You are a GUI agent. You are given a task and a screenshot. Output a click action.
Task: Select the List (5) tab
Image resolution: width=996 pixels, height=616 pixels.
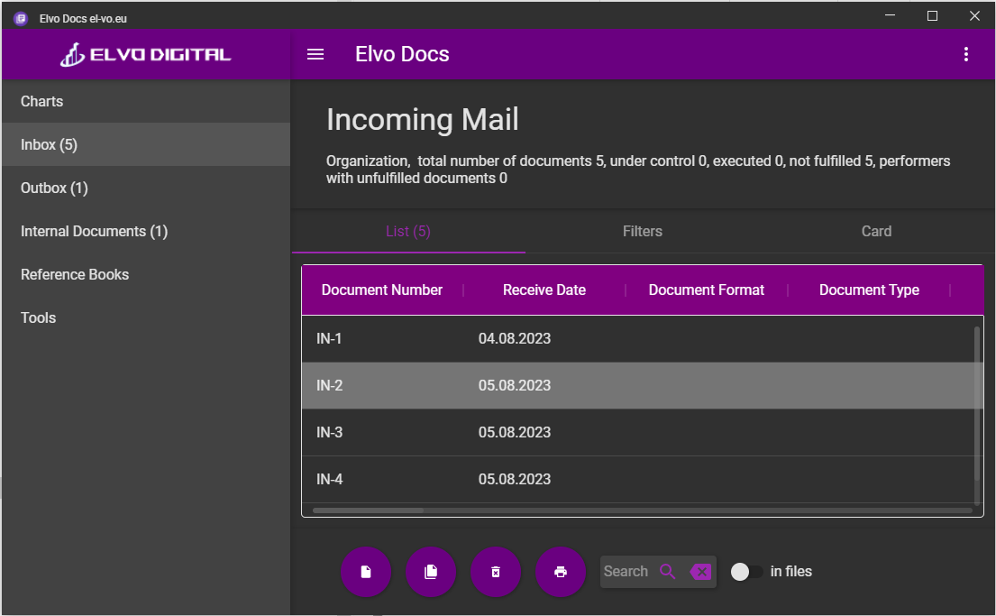[x=408, y=232]
